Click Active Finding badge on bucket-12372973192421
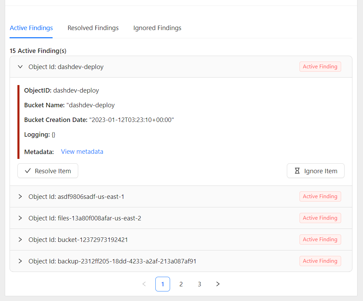The image size is (363, 301). [x=320, y=240]
